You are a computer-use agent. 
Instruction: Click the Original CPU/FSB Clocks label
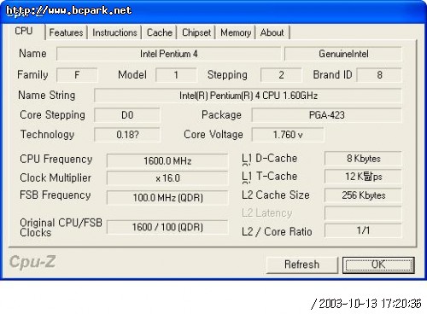(61, 228)
